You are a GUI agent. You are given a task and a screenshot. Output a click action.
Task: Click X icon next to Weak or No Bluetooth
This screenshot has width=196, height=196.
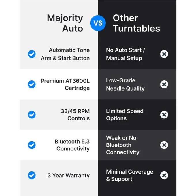pyautogui.click(x=164, y=145)
